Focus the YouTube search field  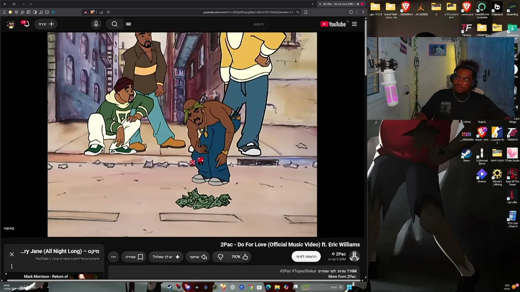(x=195, y=24)
